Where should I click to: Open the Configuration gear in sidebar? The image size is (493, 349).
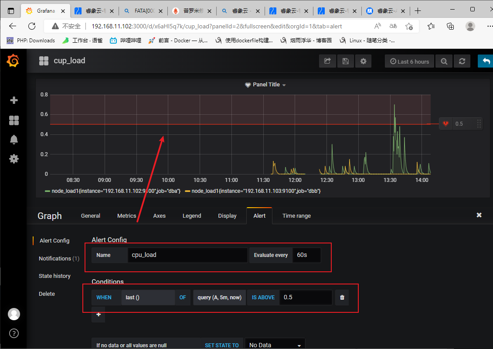click(14, 159)
